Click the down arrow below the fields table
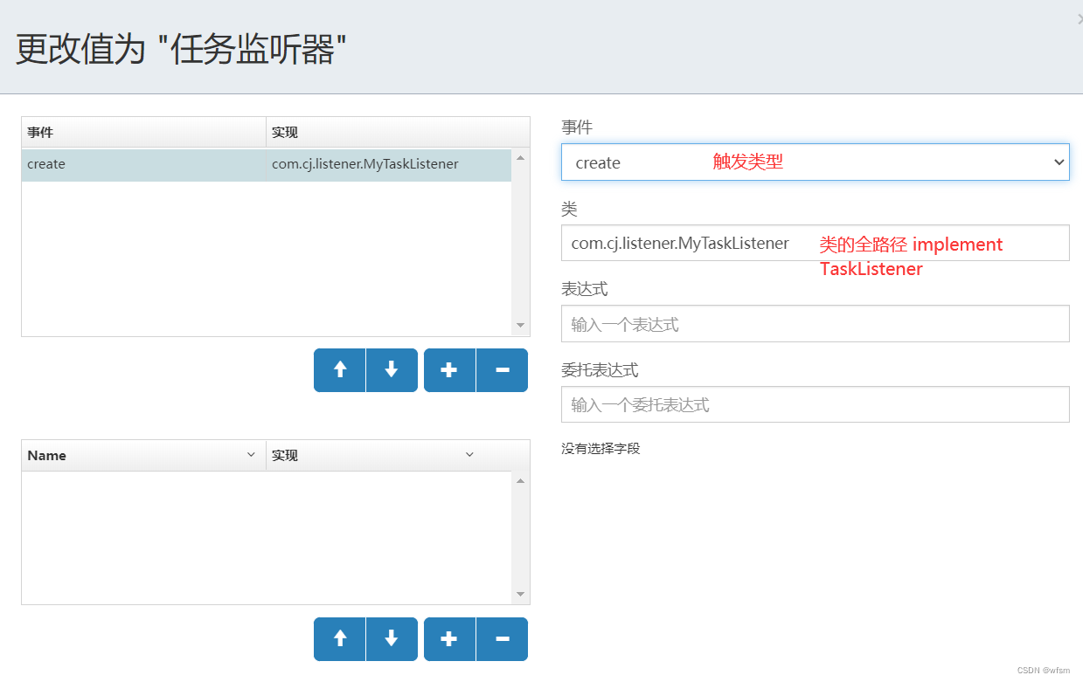This screenshot has width=1083, height=682. point(392,638)
